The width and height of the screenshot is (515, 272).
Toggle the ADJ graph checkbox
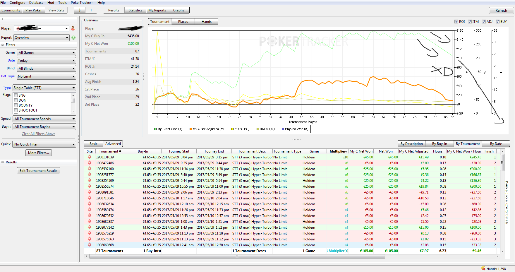click(484, 22)
